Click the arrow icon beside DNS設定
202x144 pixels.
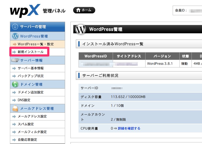coord(14,100)
